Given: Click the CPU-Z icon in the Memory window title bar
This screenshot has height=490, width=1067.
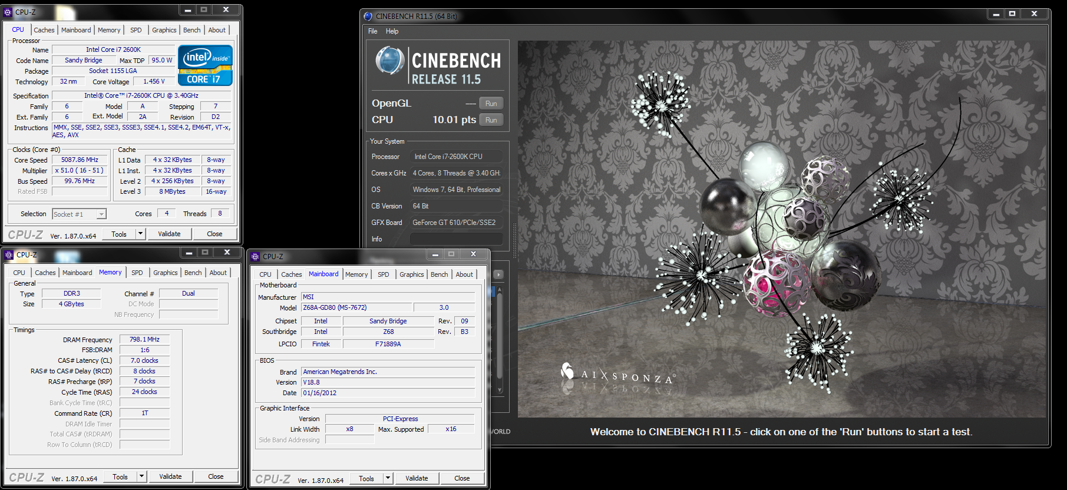Looking at the screenshot, I should 9,255.
